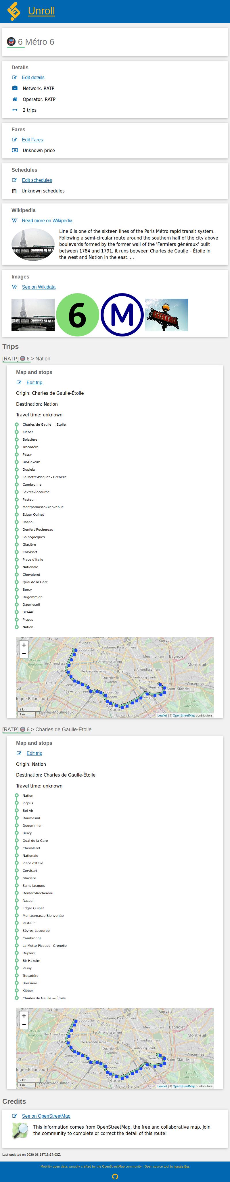Viewport: 230px width, 1182px height.
Task: Select Sèvres-Lecourbe stop in the second trip list
Action: (36, 931)
